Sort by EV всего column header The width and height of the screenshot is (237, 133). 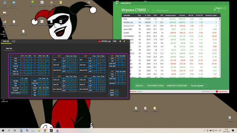pyautogui.click(x=182, y=16)
